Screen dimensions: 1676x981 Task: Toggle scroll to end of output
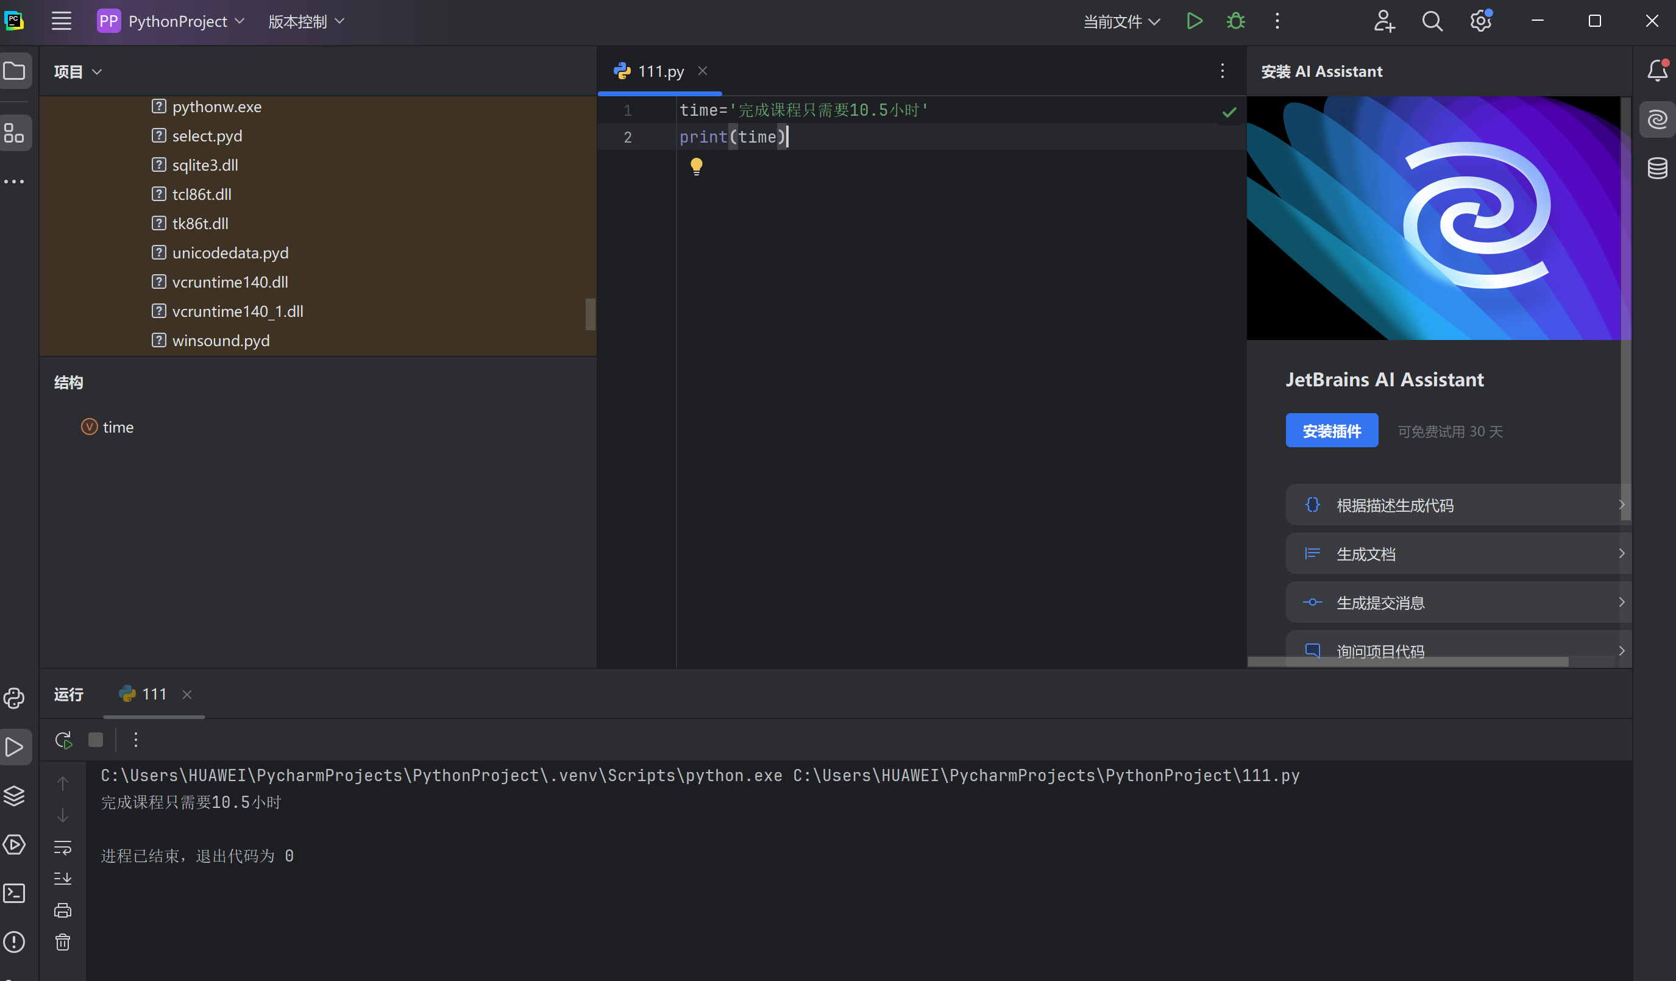(x=63, y=879)
